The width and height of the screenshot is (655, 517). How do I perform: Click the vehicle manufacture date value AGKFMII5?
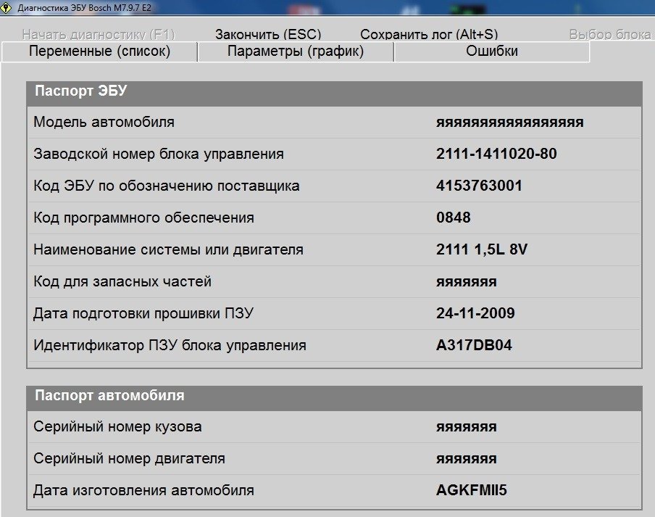[x=472, y=490]
